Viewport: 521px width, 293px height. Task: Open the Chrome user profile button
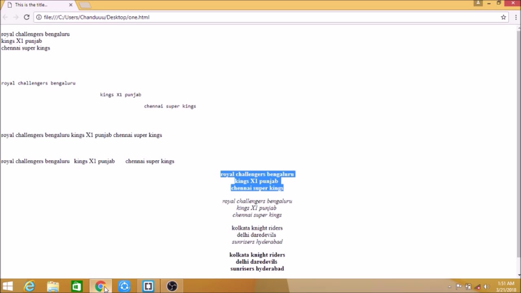pos(478,3)
